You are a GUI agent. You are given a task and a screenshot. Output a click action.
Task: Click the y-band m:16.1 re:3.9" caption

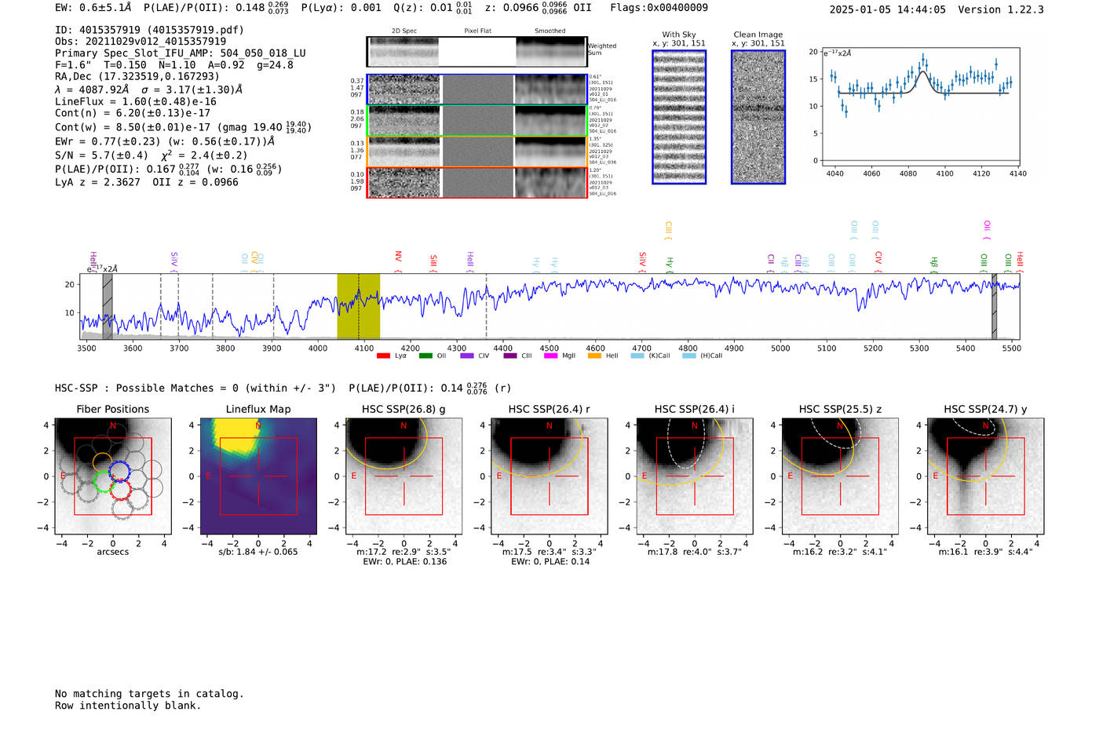[985, 552]
